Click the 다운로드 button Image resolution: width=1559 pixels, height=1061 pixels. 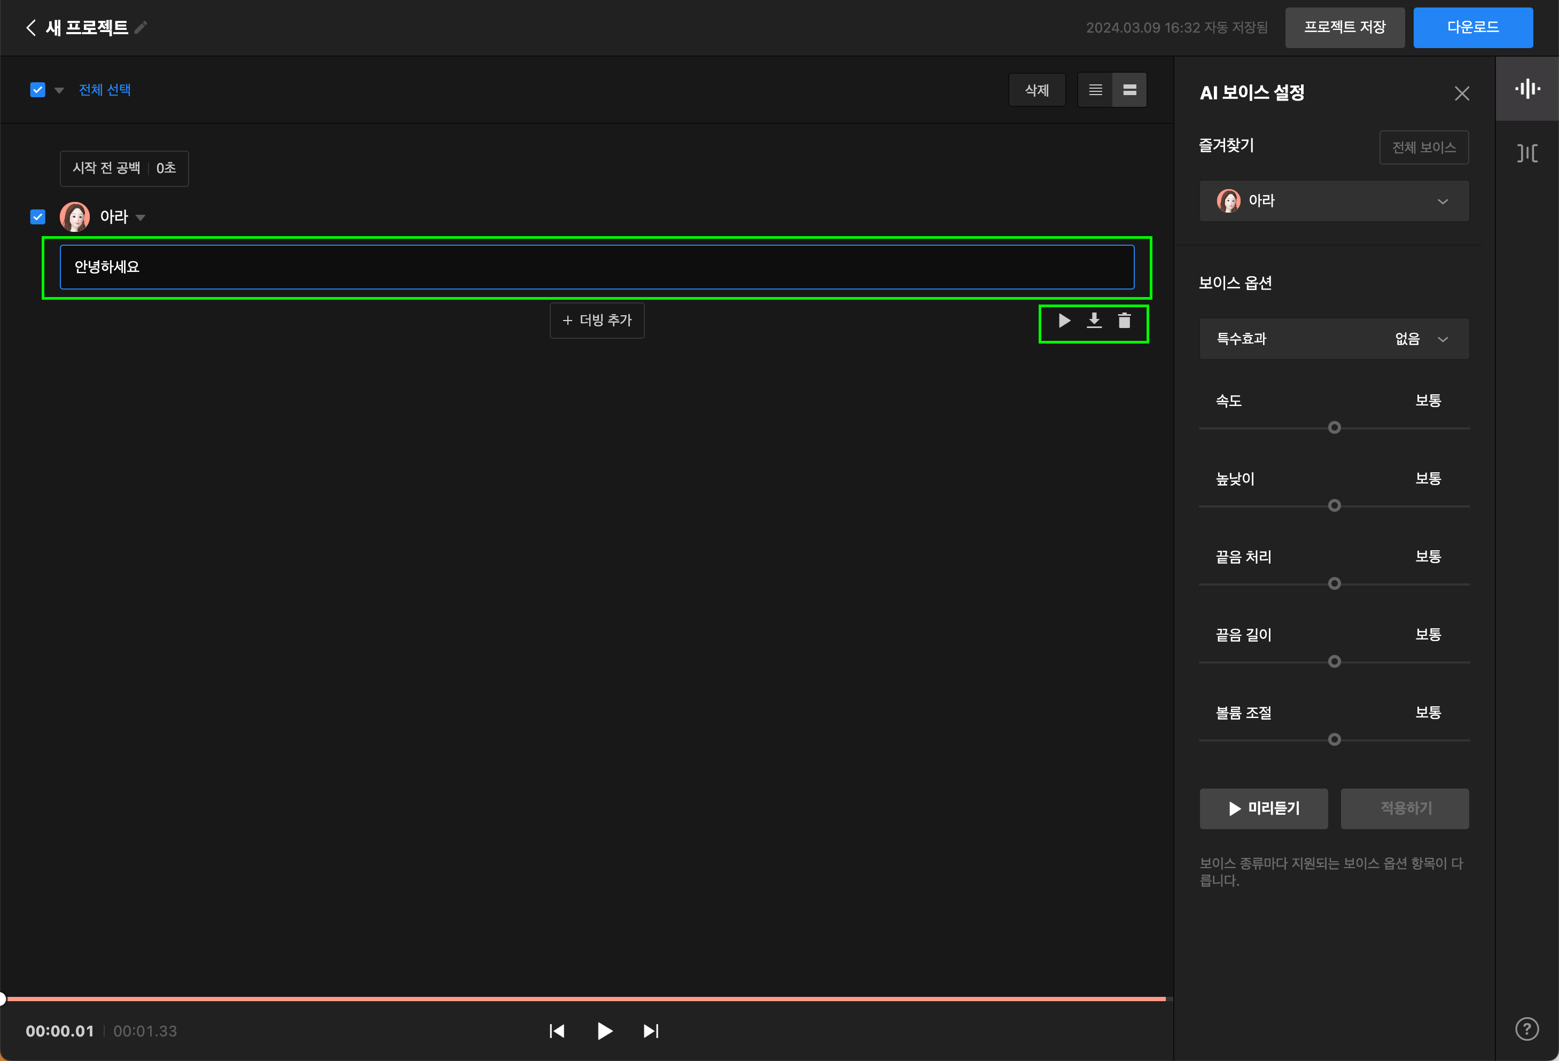pos(1472,27)
